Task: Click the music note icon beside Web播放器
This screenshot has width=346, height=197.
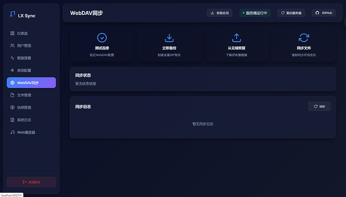Action: coord(13,132)
